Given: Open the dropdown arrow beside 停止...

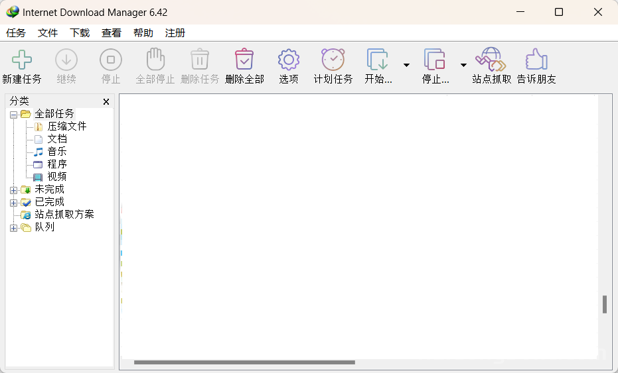Looking at the screenshot, I should pos(463,65).
